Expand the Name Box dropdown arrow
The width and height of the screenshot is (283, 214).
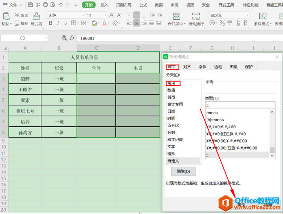click(46, 38)
